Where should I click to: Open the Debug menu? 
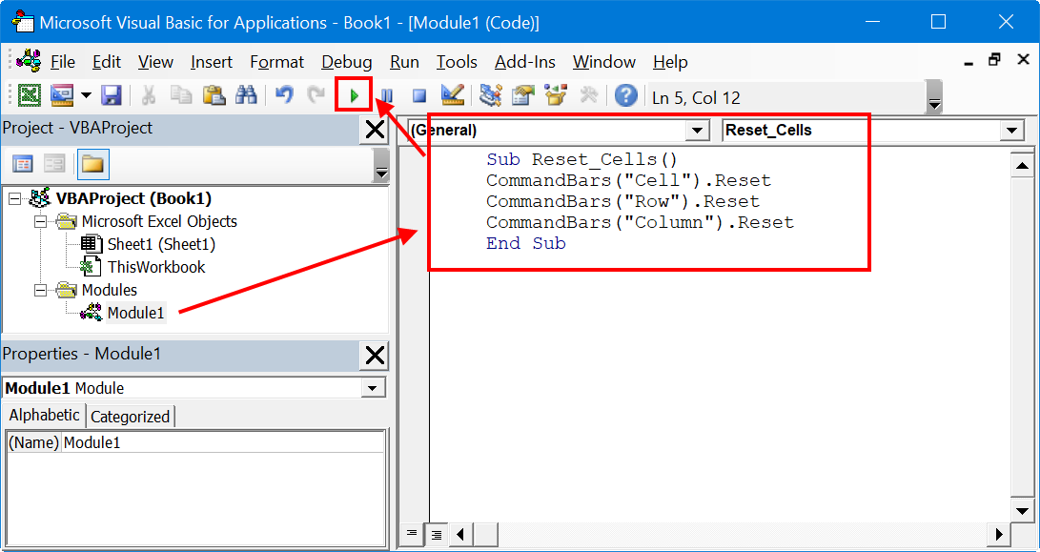[x=346, y=61]
